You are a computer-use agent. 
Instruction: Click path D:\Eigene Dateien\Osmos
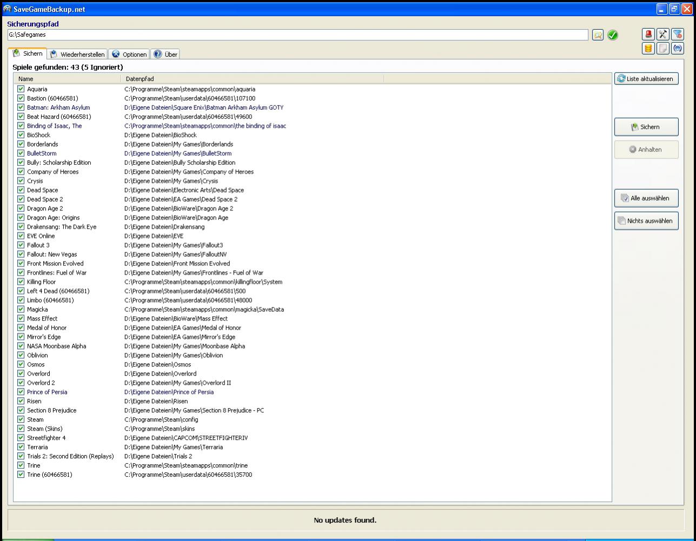(157, 365)
